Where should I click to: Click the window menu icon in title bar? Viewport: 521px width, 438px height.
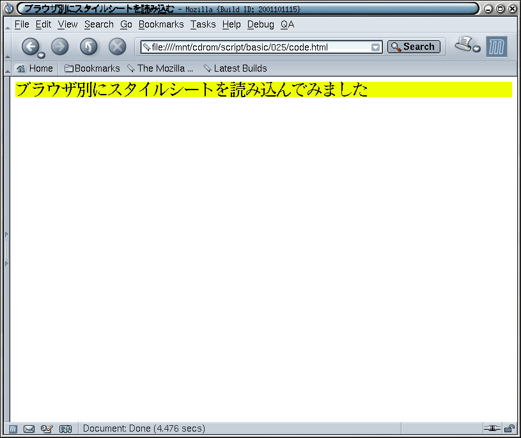[x=8, y=9]
